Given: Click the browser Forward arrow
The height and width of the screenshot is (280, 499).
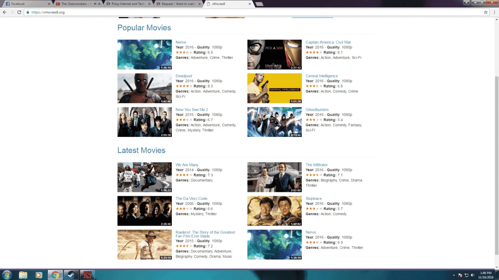Looking at the screenshot, I should tap(12, 12).
